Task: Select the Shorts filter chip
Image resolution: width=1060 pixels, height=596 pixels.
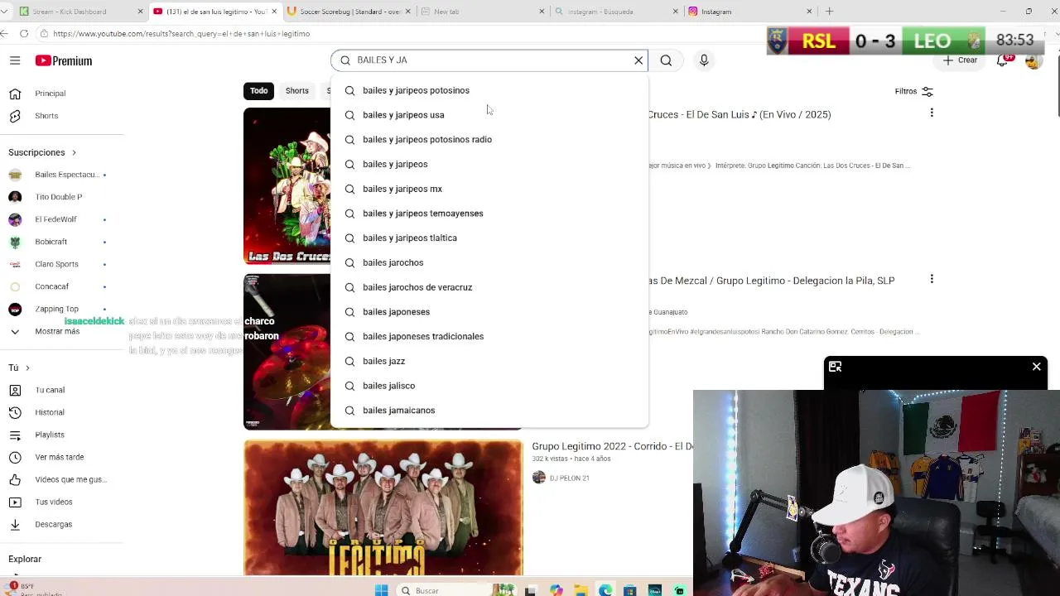Action: pyautogui.click(x=296, y=91)
